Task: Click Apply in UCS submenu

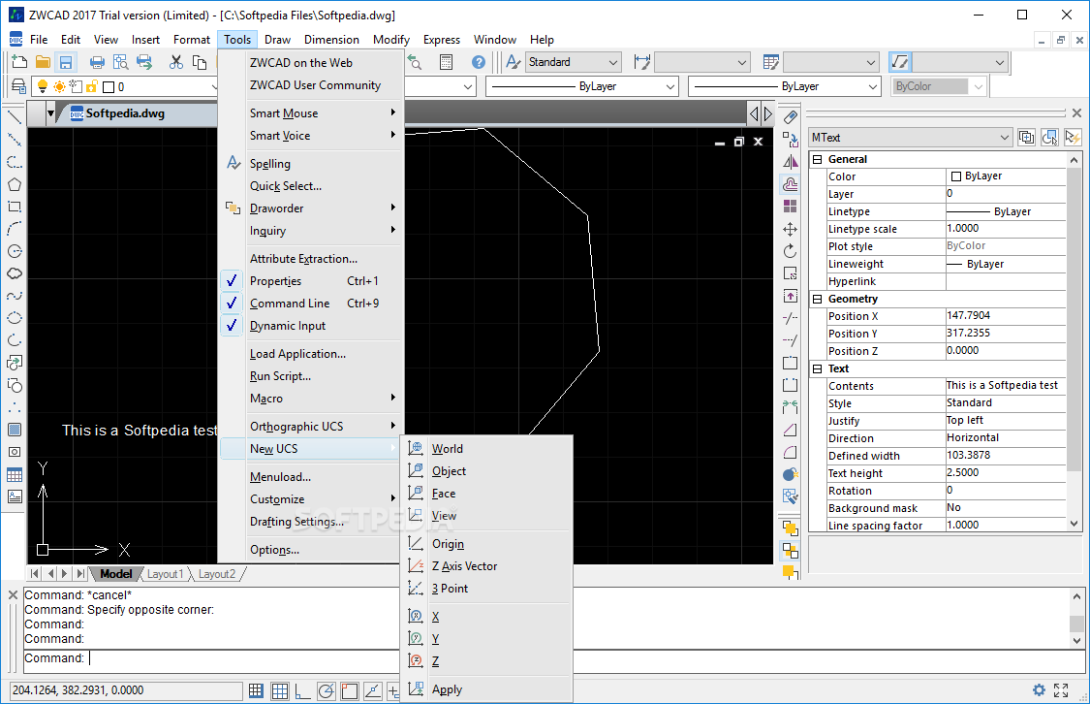Action: pyautogui.click(x=486, y=689)
